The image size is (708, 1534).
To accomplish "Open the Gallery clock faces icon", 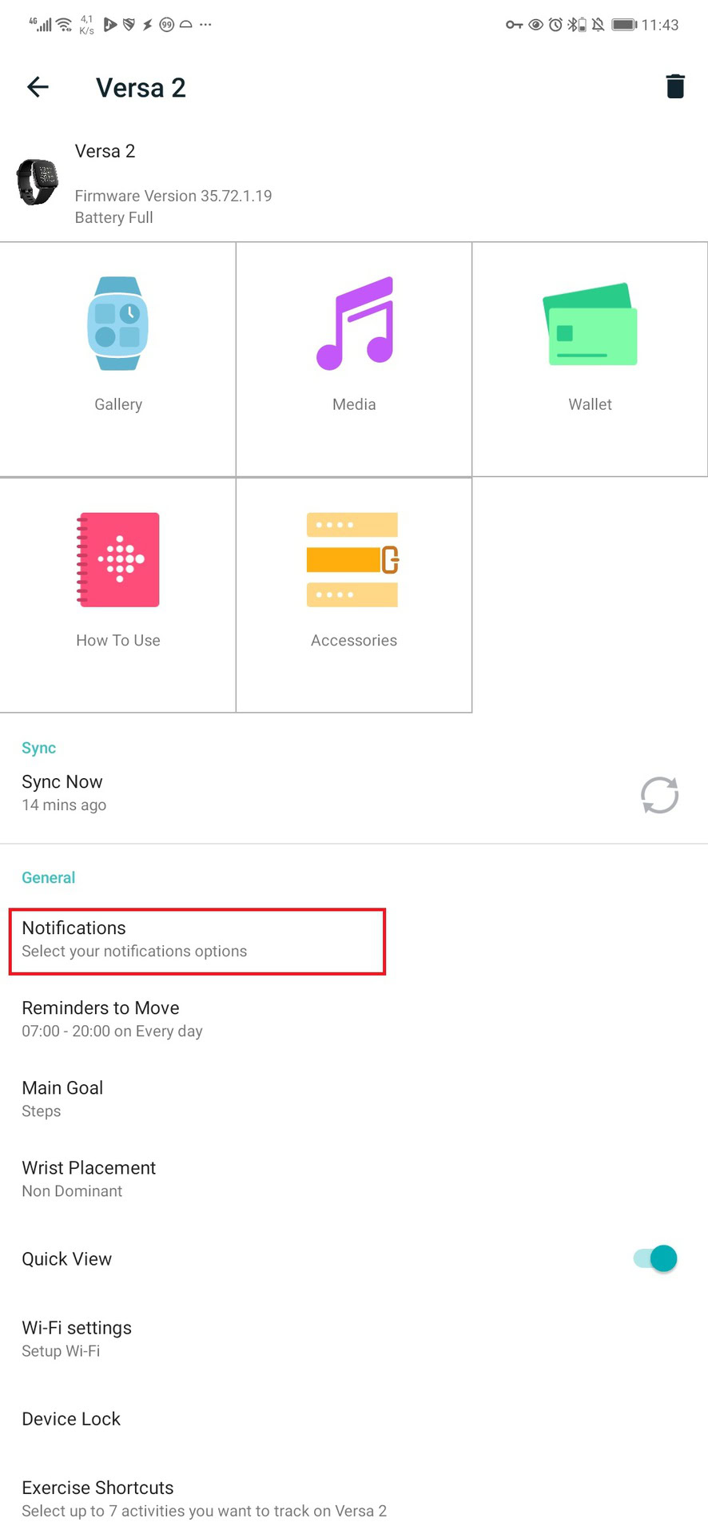I will tap(118, 324).
